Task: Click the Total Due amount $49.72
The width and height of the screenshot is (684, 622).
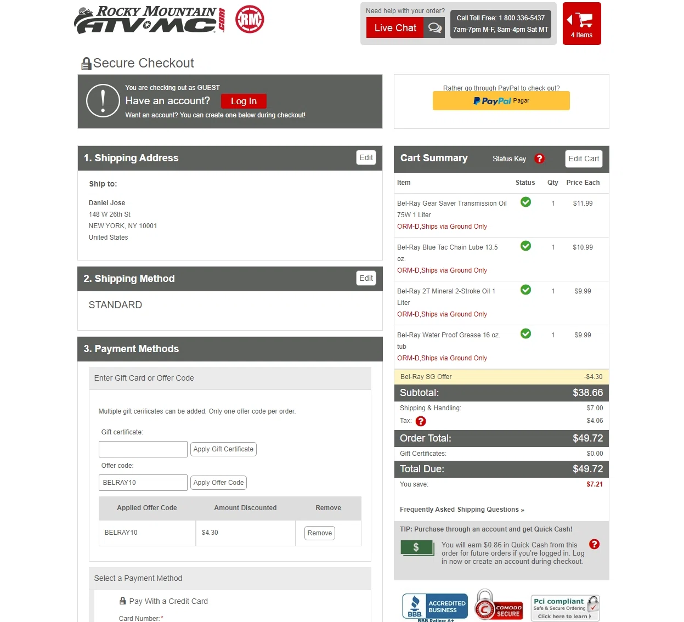Action: click(x=587, y=469)
